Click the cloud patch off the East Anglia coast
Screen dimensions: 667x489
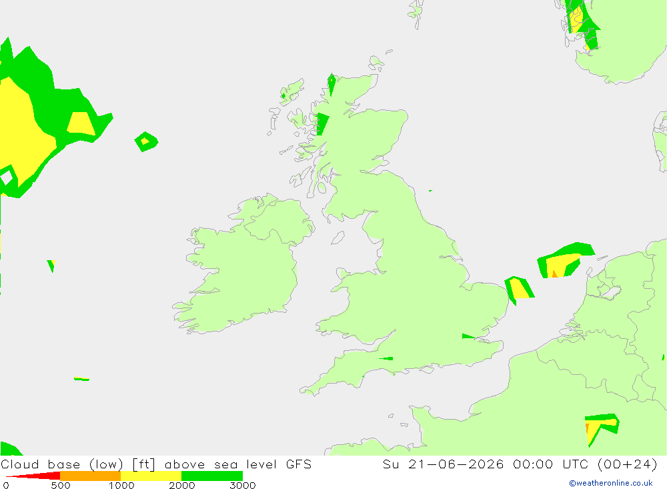click(x=519, y=290)
